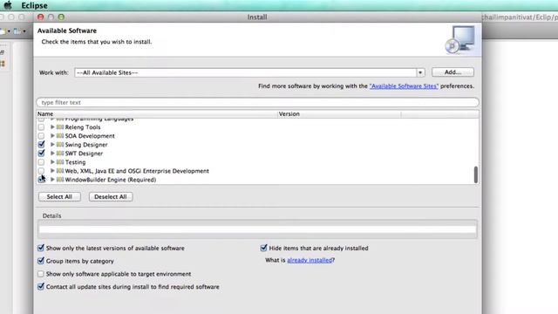Expand the Releng Tools category
558x314 pixels.
point(52,127)
